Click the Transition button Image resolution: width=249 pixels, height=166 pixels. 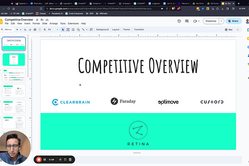[x=139, y=29]
